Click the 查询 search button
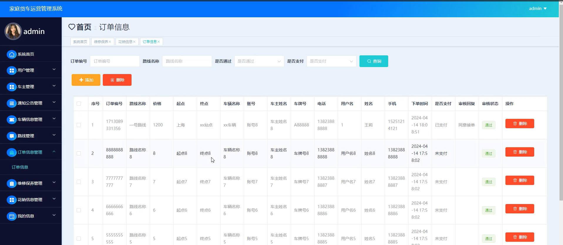Screen dimensions: 563x245 click(374, 61)
